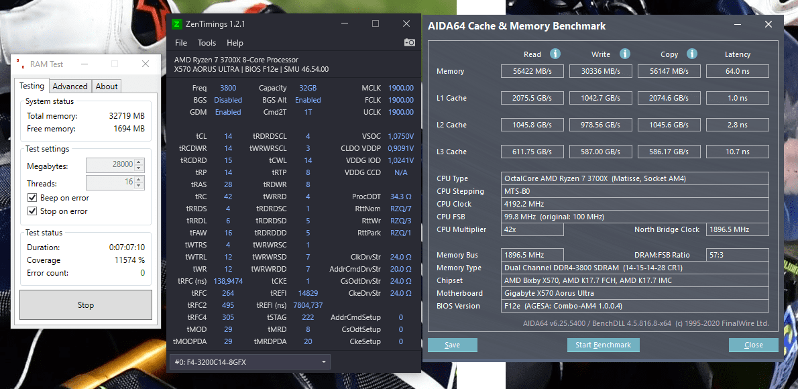Click the BGS Disabled value
Viewport: 798px width, 389px height.
(x=228, y=100)
